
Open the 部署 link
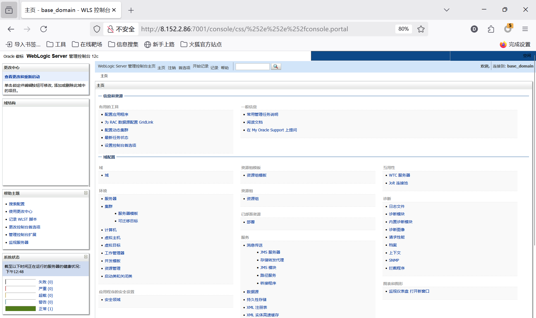point(251,222)
